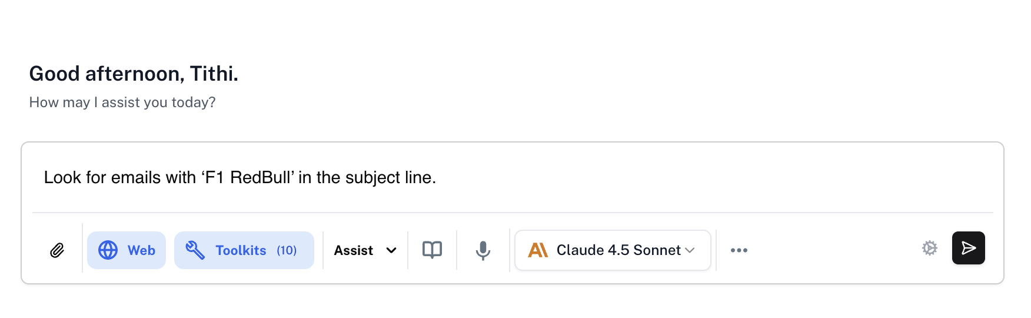The image size is (1031, 318).
Task: Click the paperclip attach file icon
Action: [x=57, y=250]
